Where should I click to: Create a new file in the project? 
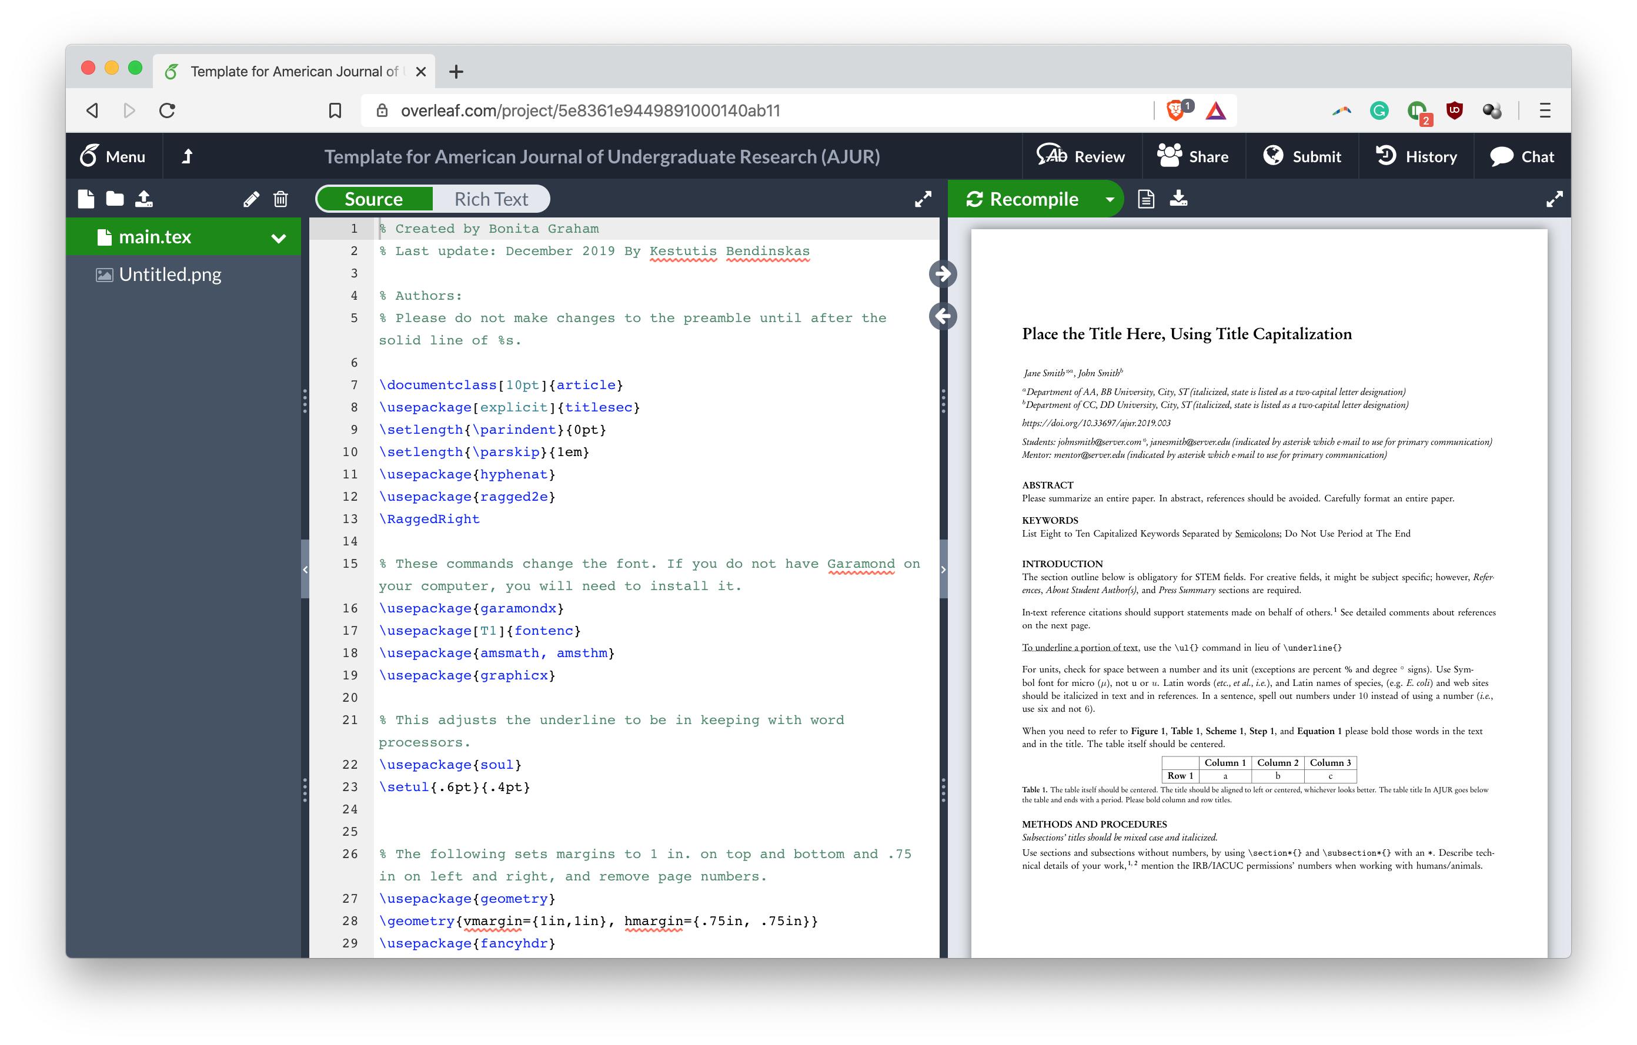click(x=86, y=199)
